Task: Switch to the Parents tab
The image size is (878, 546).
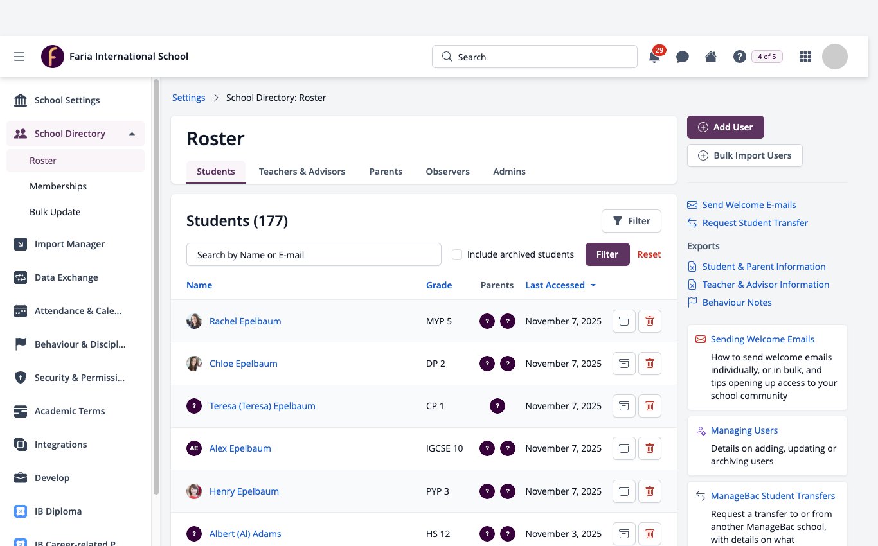Action: coord(386,172)
